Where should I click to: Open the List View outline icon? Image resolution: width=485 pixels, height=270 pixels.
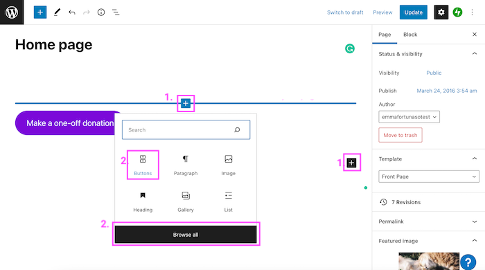(116, 12)
